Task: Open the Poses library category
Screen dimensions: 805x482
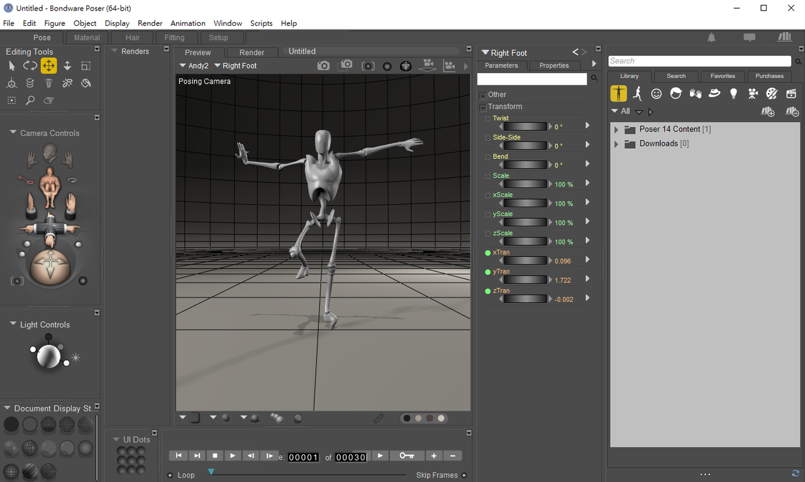Action: [638, 94]
